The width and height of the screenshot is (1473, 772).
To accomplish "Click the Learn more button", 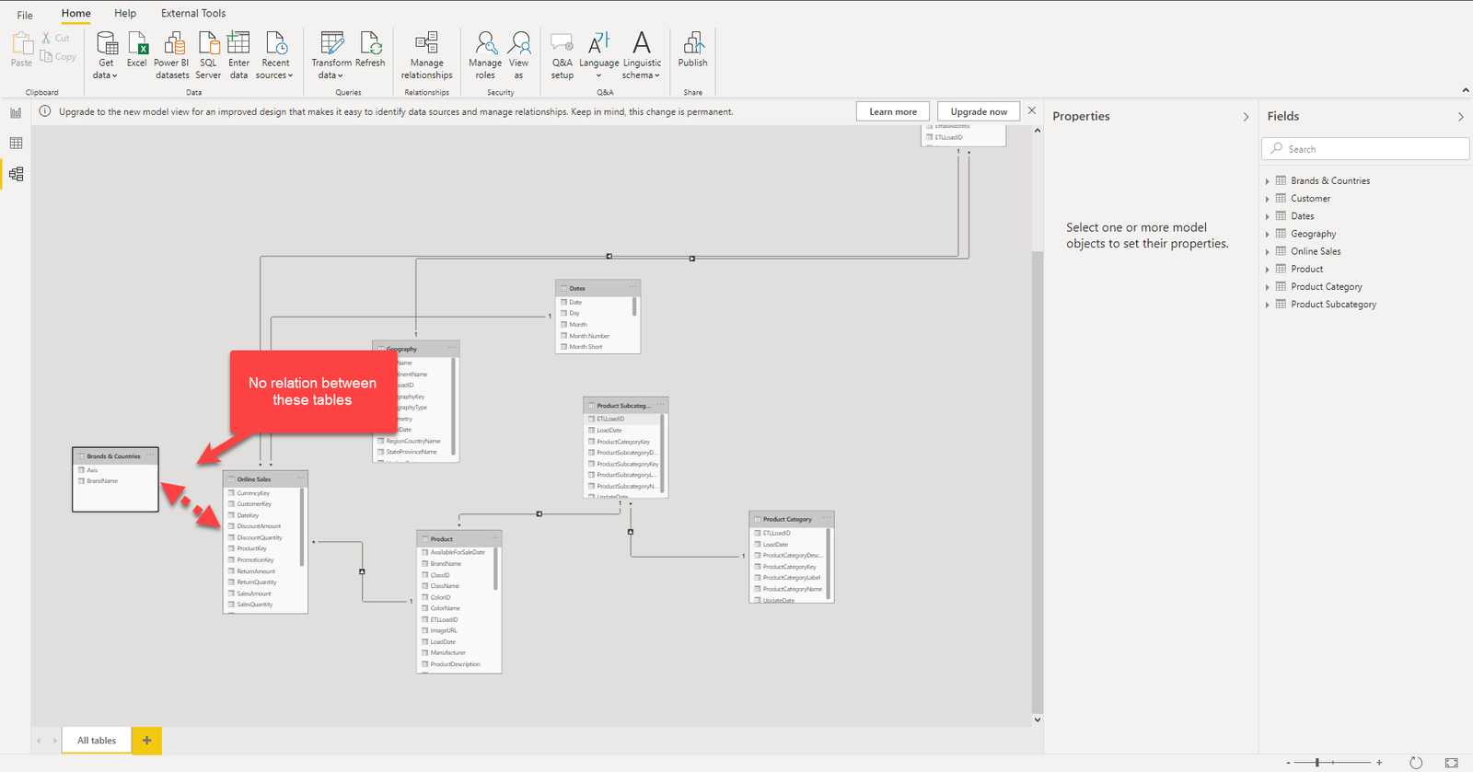I will pos(893,111).
